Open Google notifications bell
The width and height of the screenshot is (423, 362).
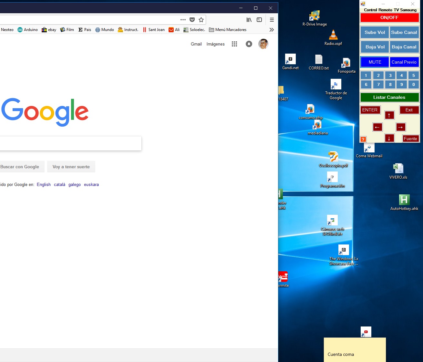click(x=249, y=44)
